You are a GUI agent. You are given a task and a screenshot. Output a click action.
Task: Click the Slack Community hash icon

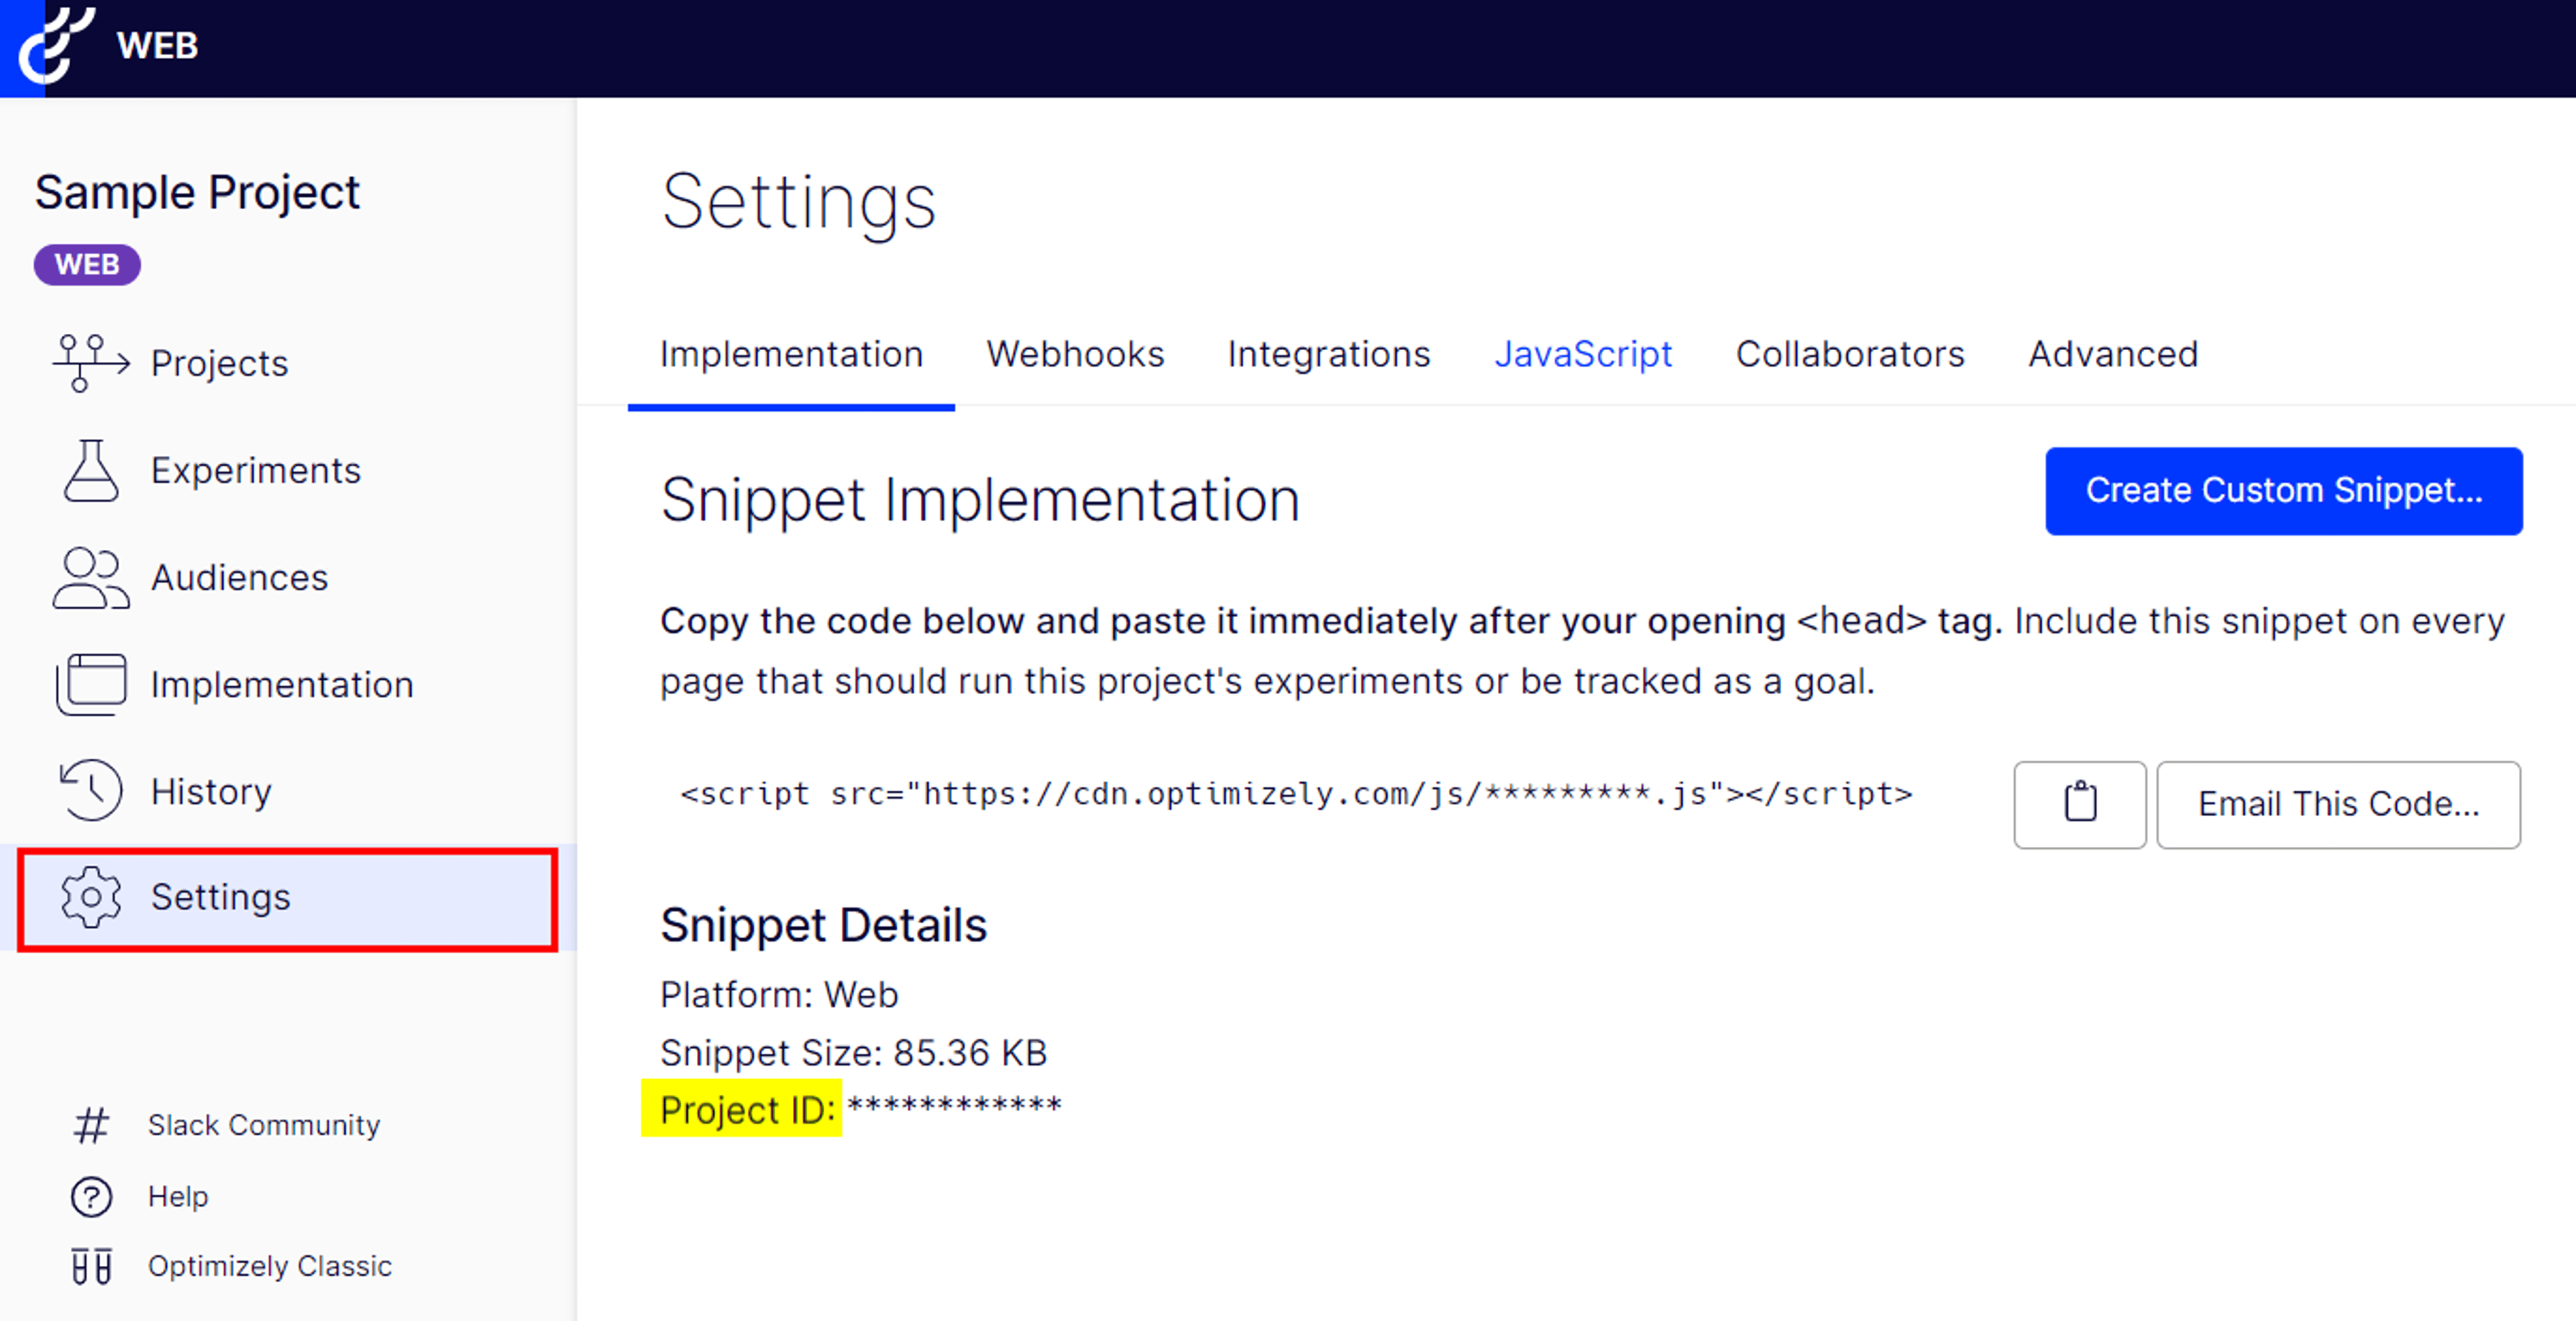click(x=91, y=1125)
